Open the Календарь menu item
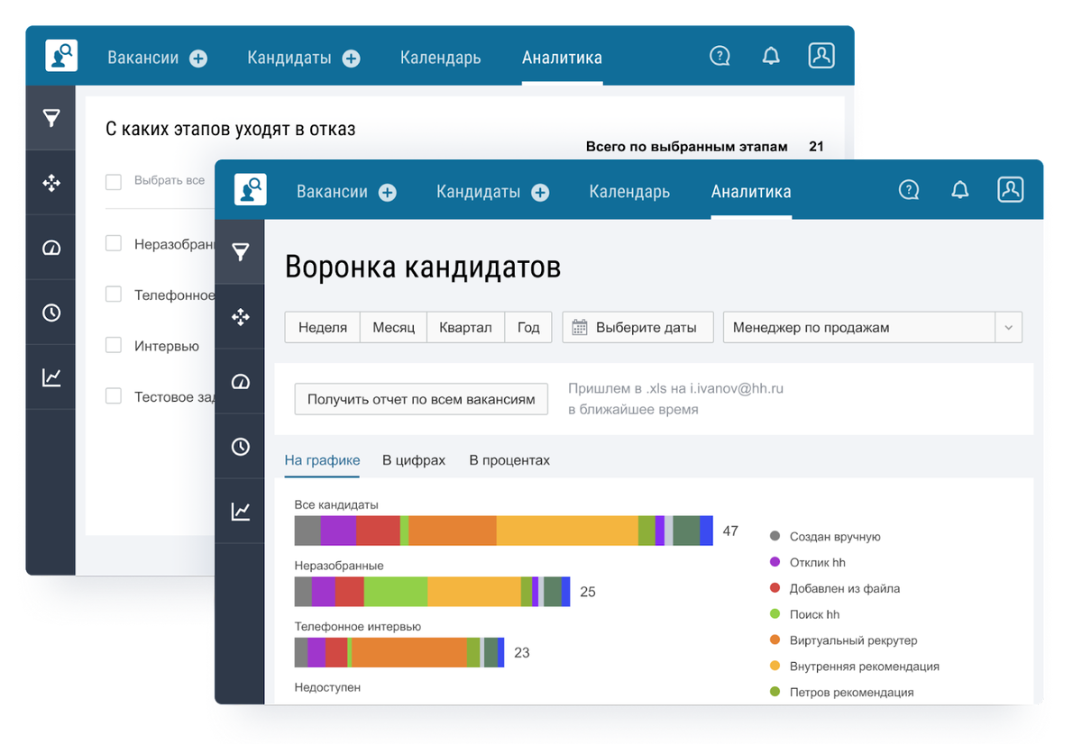The image size is (1082, 744). click(x=628, y=191)
